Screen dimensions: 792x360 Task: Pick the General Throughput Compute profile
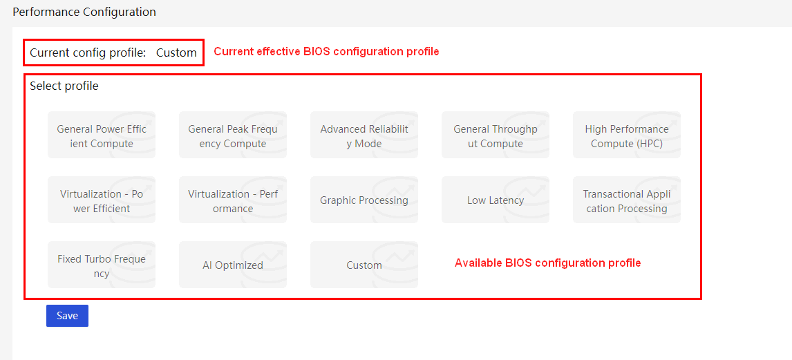click(x=496, y=135)
